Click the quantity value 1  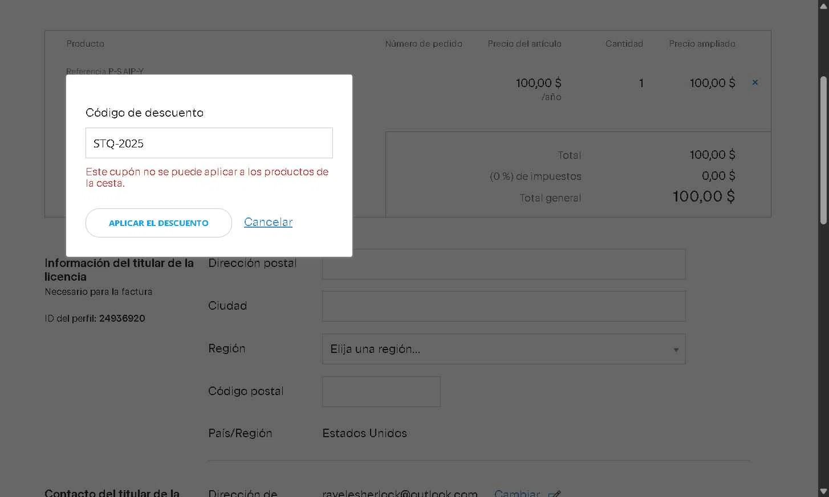641,83
